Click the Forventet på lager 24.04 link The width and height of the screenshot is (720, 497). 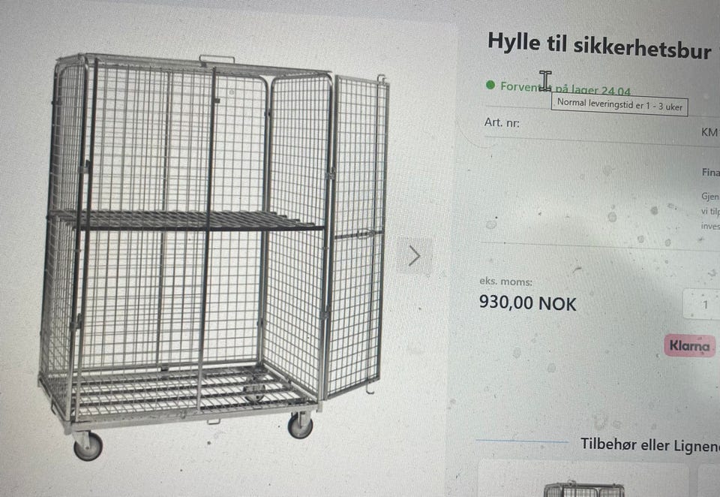tap(565, 89)
